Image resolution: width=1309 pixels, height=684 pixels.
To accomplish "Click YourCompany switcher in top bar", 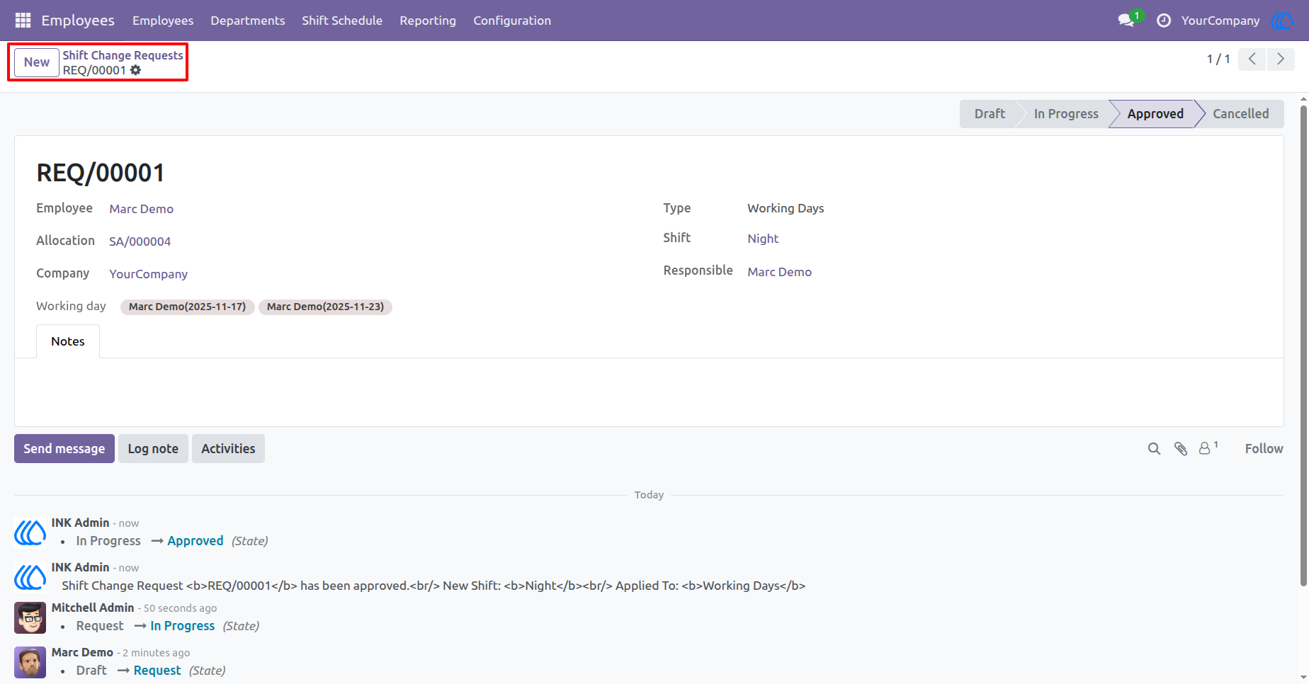I will pyautogui.click(x=1220, y=21).
